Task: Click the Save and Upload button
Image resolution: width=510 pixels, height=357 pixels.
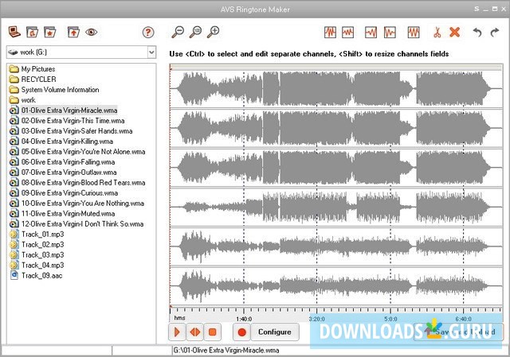Action: click(x=458, y=332)
